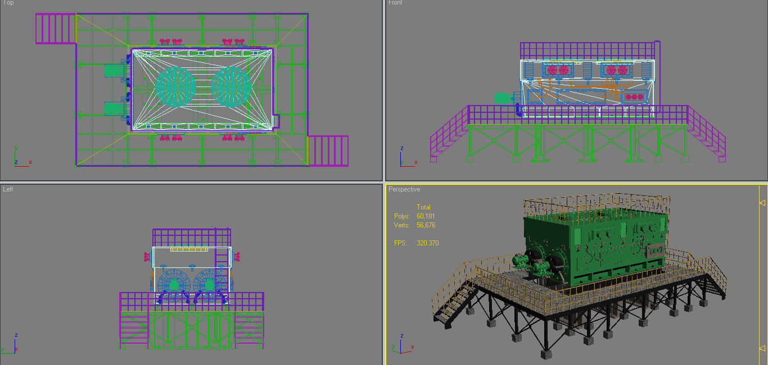Screen dimensions: 768x365
Task: Open the Perspective viewport label menu
Action: pyautogui.click(x=404, y=189)
